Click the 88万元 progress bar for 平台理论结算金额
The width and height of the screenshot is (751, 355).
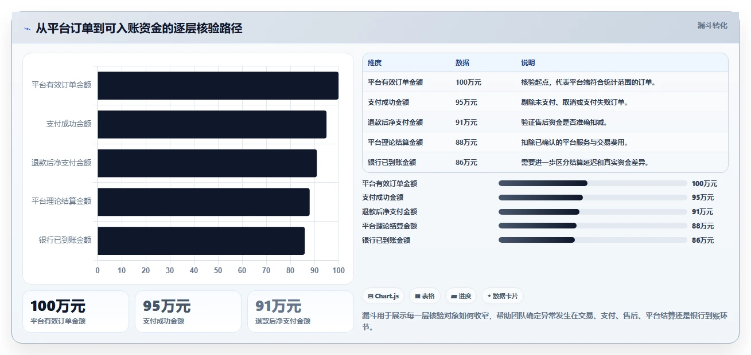point(593,226)
